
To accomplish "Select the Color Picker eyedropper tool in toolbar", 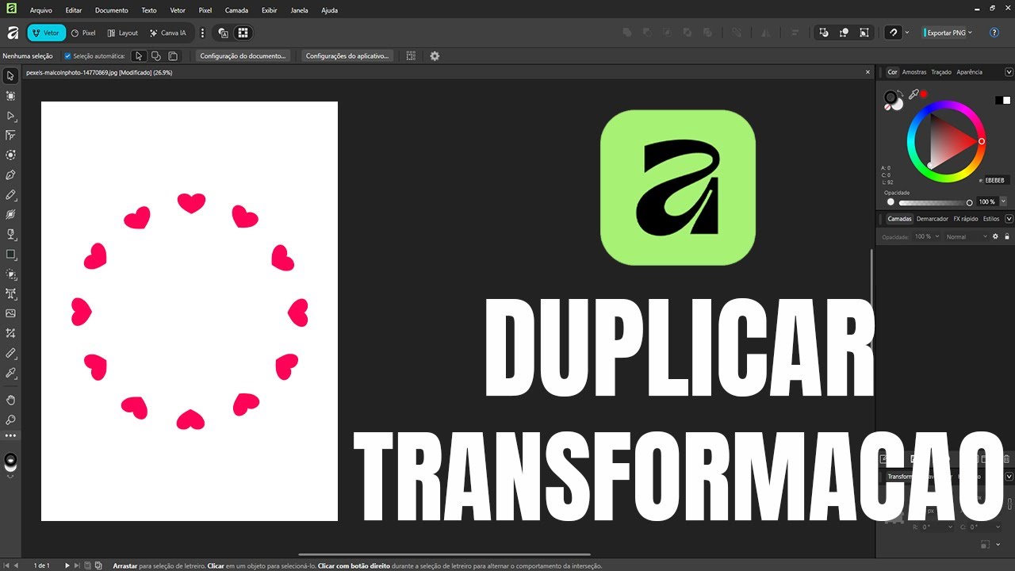I will [10, 373].
